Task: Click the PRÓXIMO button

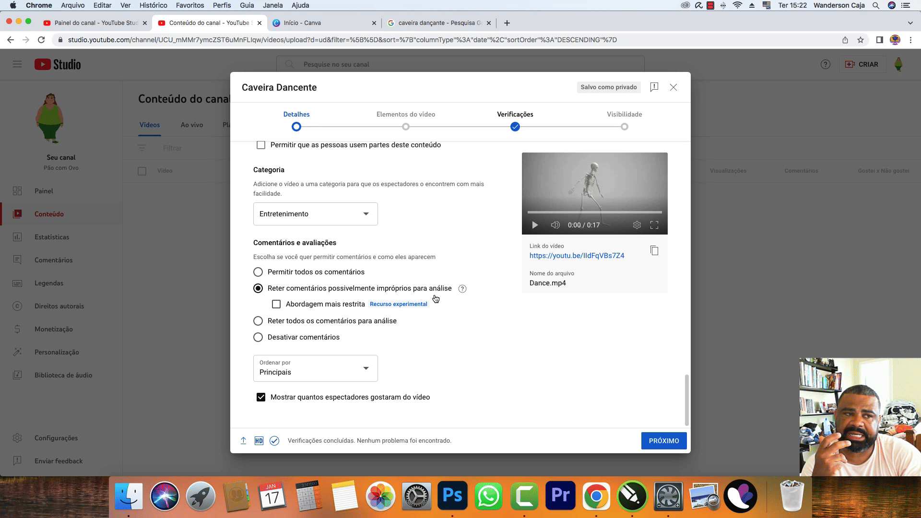Action: click(x=663, y=441)
